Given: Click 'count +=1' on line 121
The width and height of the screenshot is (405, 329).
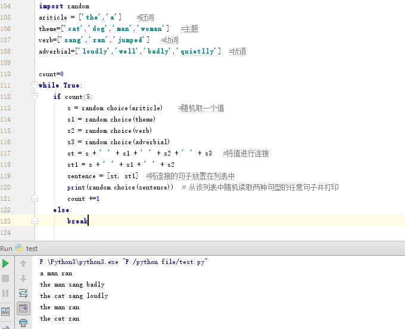Looking at the screenshot, I should 83,198.
